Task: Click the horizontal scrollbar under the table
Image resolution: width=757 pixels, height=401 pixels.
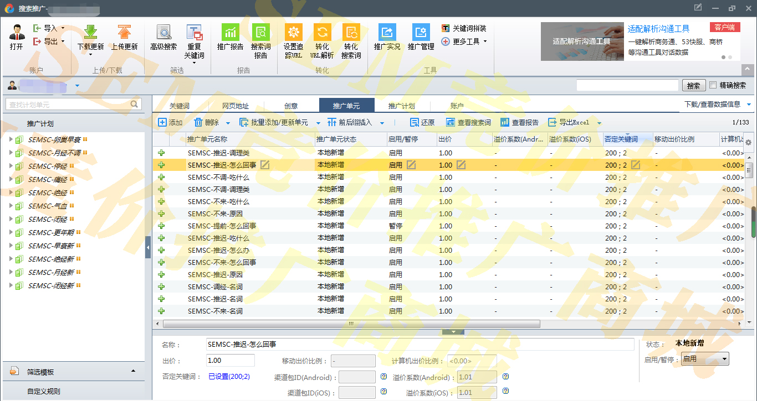Action: [x=351, y=324]
